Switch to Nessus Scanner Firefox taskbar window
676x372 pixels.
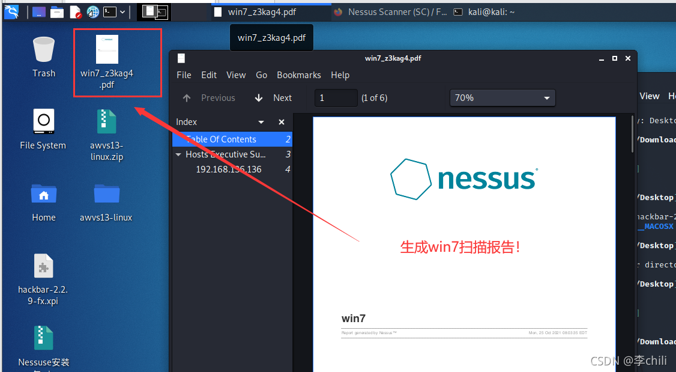tap(391, 12)
